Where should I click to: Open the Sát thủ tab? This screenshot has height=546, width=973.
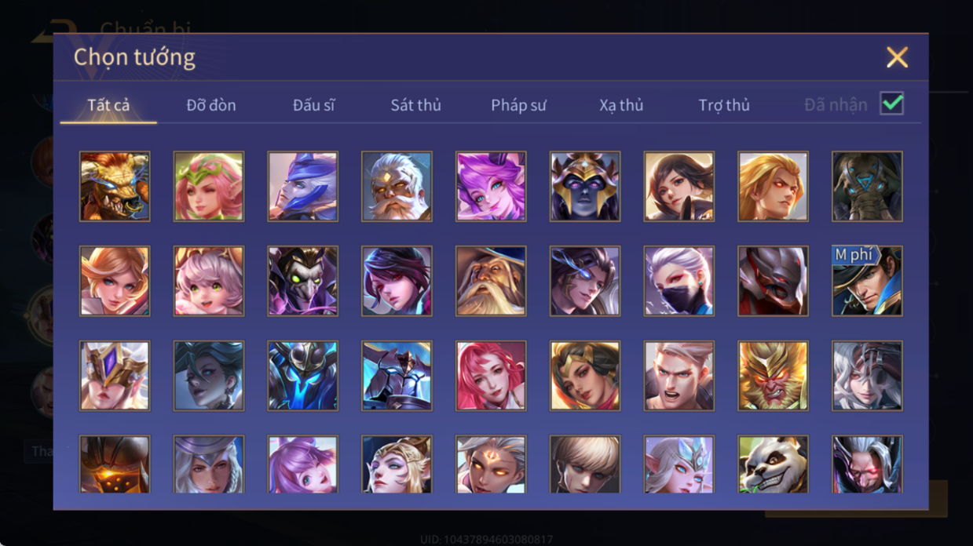(416, 105)
